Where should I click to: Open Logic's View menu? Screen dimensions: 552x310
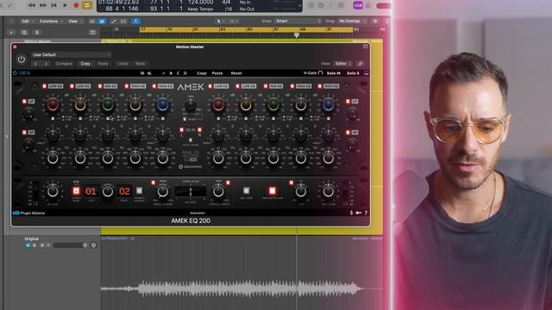pyautogui.click(x=75, y=22)
